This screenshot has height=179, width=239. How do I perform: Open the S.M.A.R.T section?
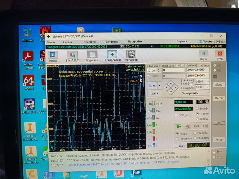coord(72,56)
